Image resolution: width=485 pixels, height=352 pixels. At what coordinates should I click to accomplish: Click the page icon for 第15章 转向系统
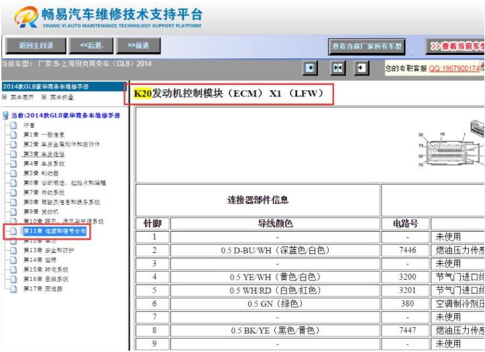[x=13, y=269]
